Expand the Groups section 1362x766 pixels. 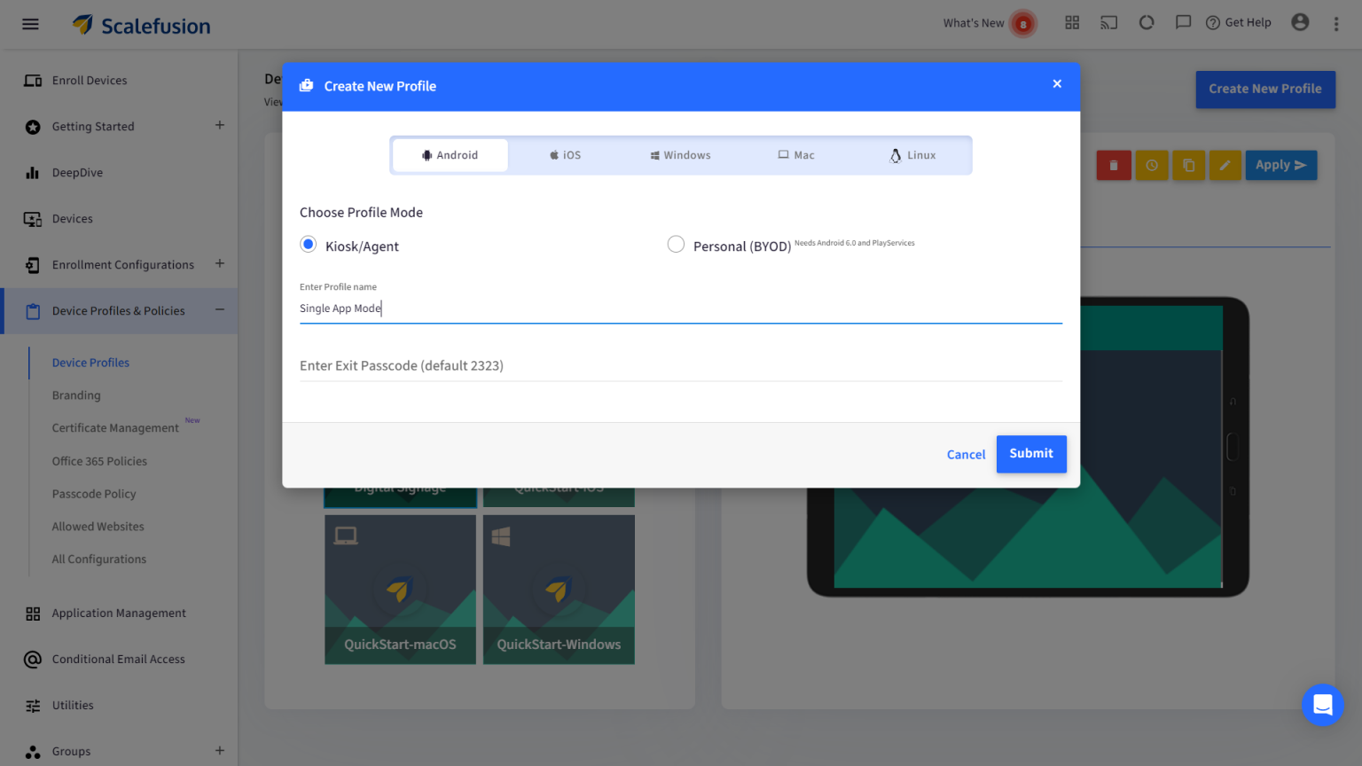click(219, 751)
